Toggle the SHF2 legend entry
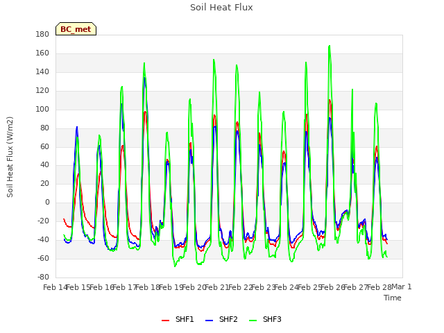 221,319
